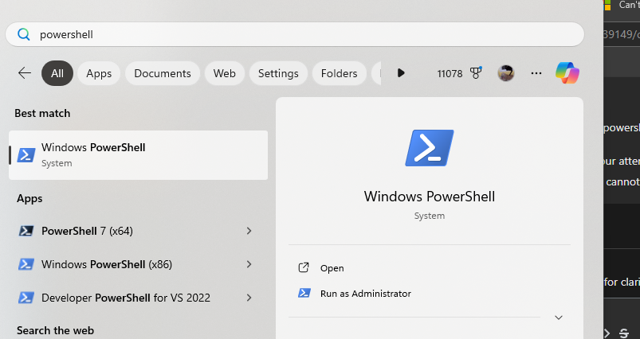Open the three-dot more options menu

click(536, 73)
